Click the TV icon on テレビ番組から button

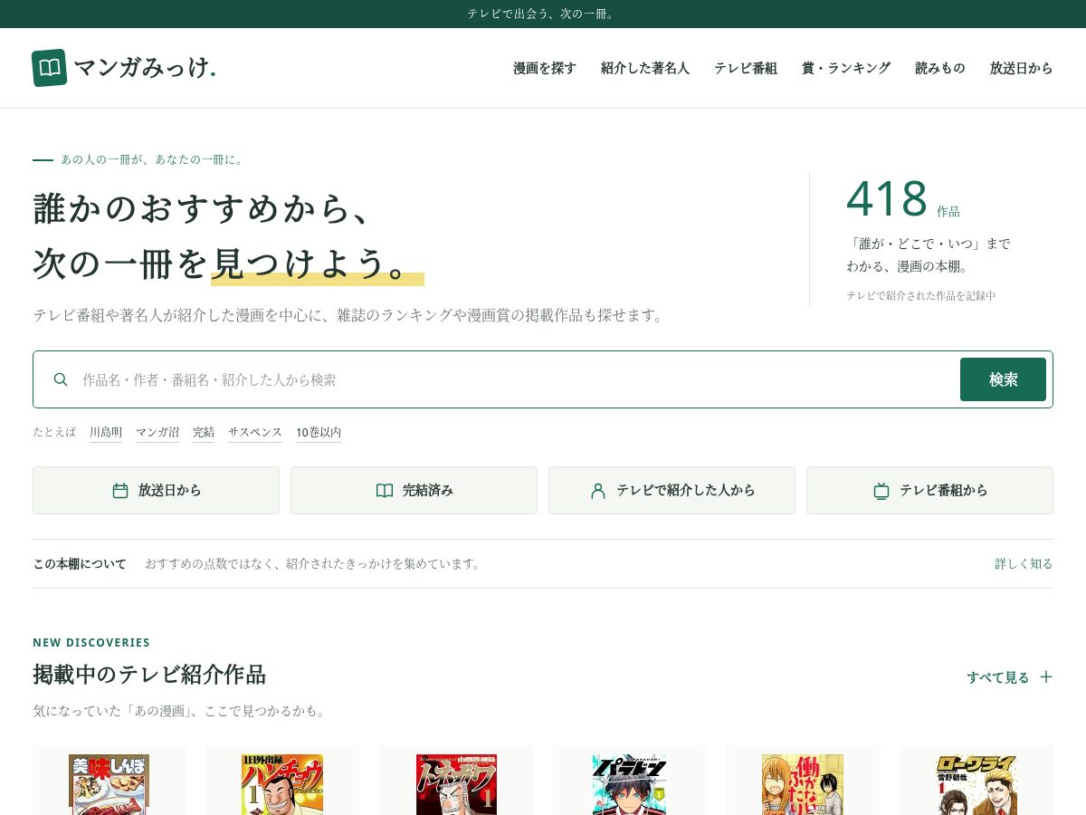pos(881,491)
